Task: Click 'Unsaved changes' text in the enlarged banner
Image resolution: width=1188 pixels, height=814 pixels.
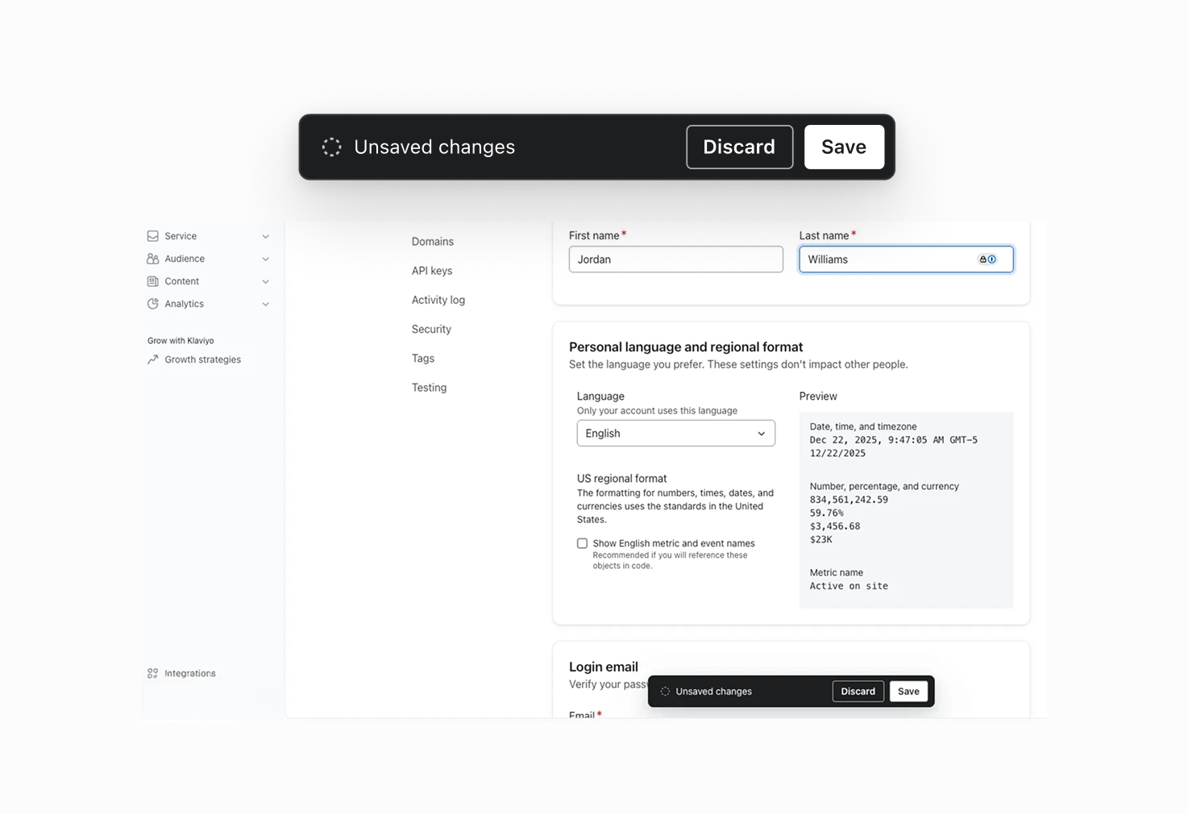Action: (x=434, y=147)
